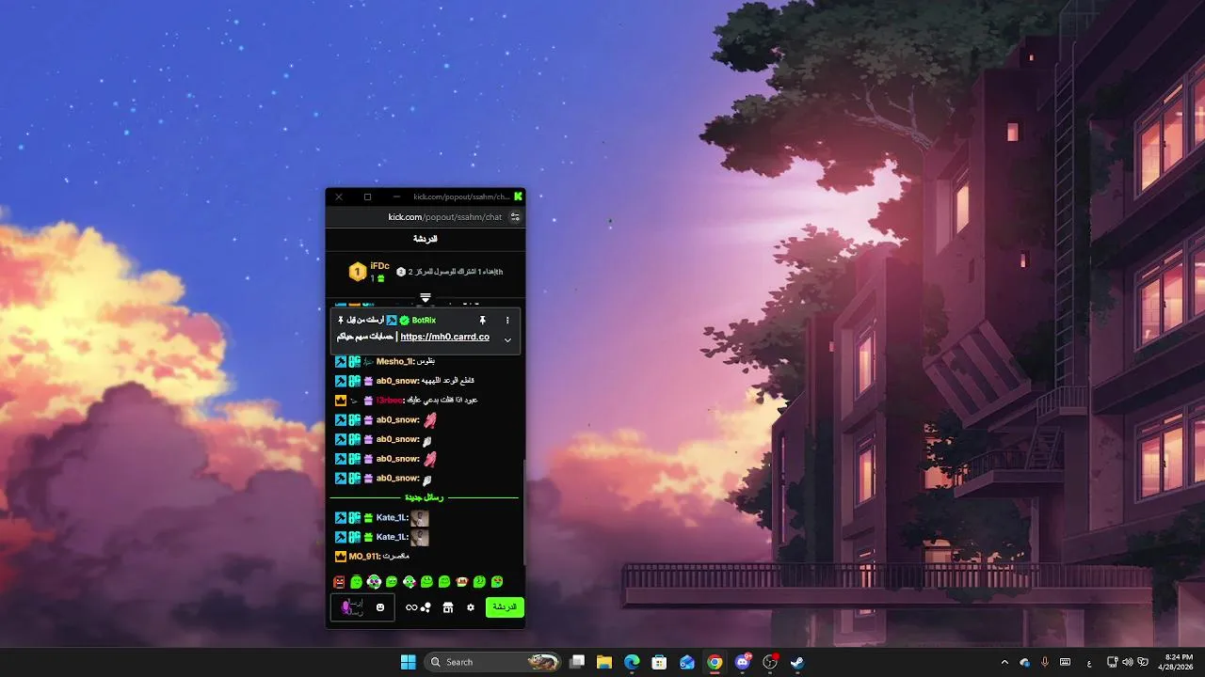Viewport: 1205px width, 677px height.
Task: Show hidden system tray icons
Action: (x=1004, y=662)
